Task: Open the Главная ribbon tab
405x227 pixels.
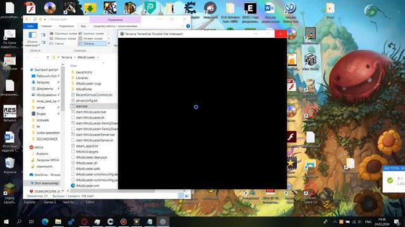Action: tap(46, 26)
